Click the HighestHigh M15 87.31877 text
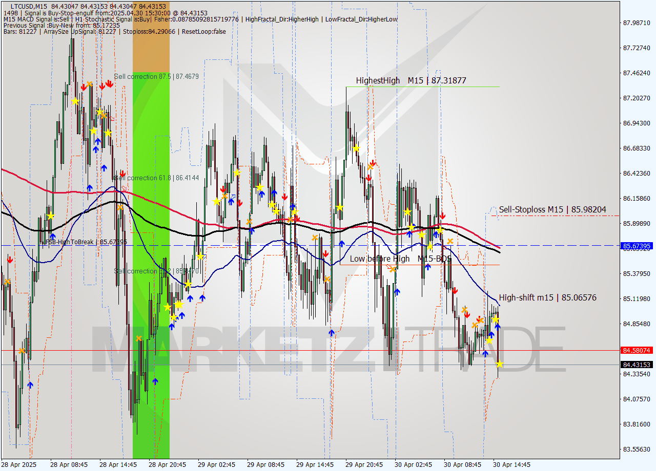This screenshot has height=471, width=656. click(410, 80)
